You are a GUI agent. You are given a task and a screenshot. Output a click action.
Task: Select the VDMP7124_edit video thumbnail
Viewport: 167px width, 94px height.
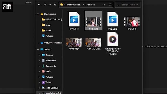[93, 44]
